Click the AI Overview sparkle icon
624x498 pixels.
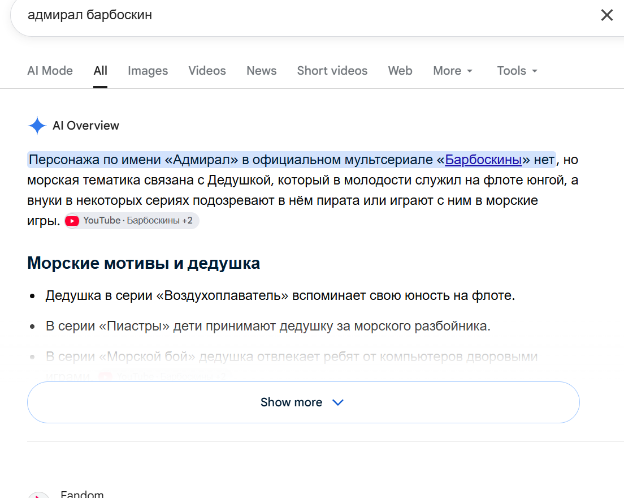point(37,126)
